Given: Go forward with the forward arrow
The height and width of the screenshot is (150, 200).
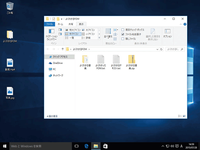Looking at the screenshot, I should click(54, 49).
